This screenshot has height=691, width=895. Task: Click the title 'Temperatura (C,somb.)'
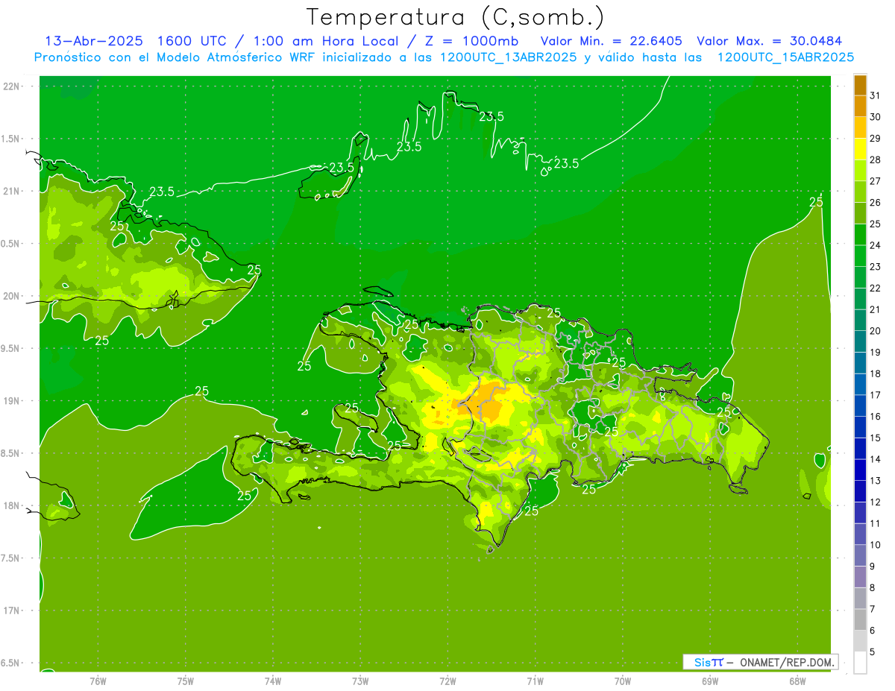456,17
